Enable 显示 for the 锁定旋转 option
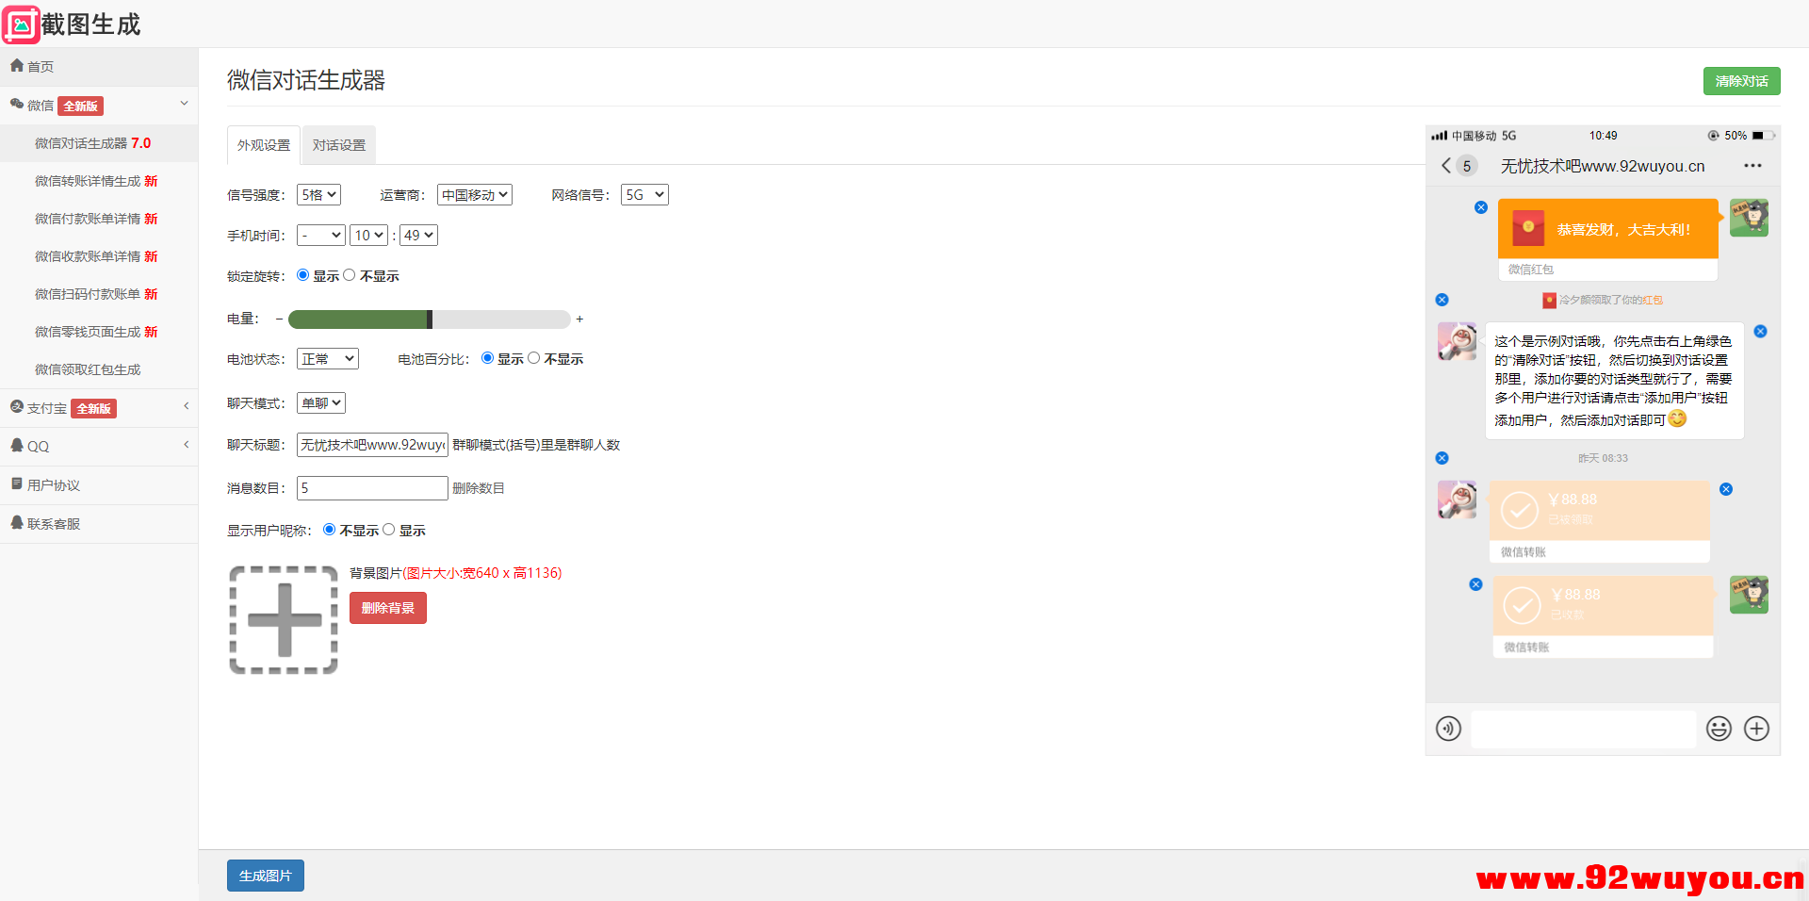Image resolution: width=1809 pixels, height=901 pixels. pyautogui.click(x=302, y=274)
